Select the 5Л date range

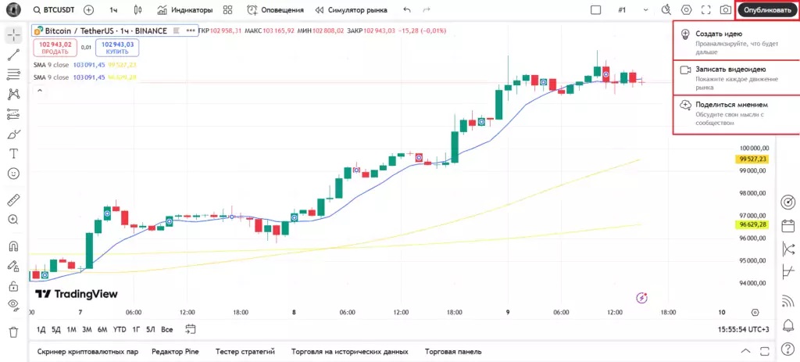tap(151, 329)
